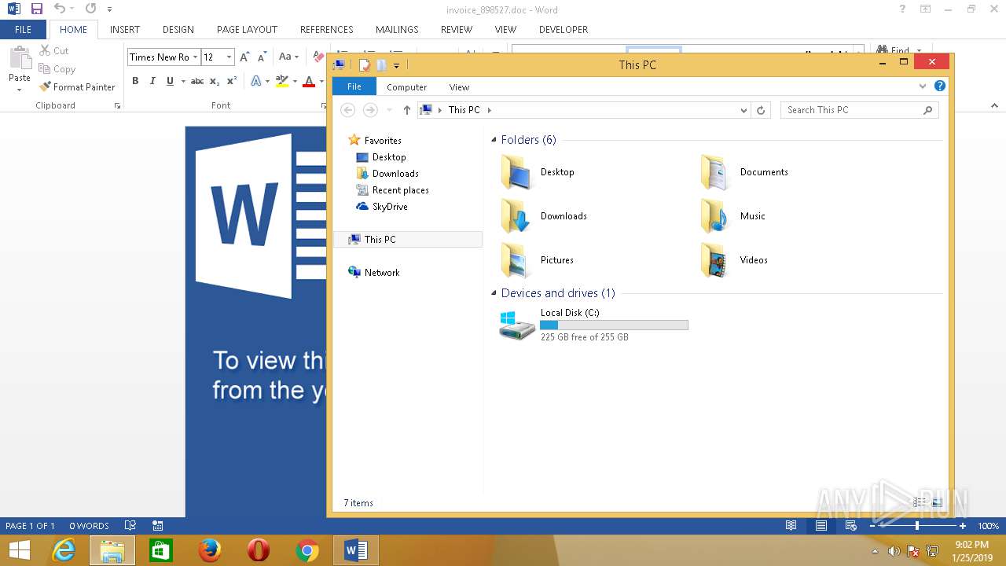Go up one level with the arrow

point(406,110)
